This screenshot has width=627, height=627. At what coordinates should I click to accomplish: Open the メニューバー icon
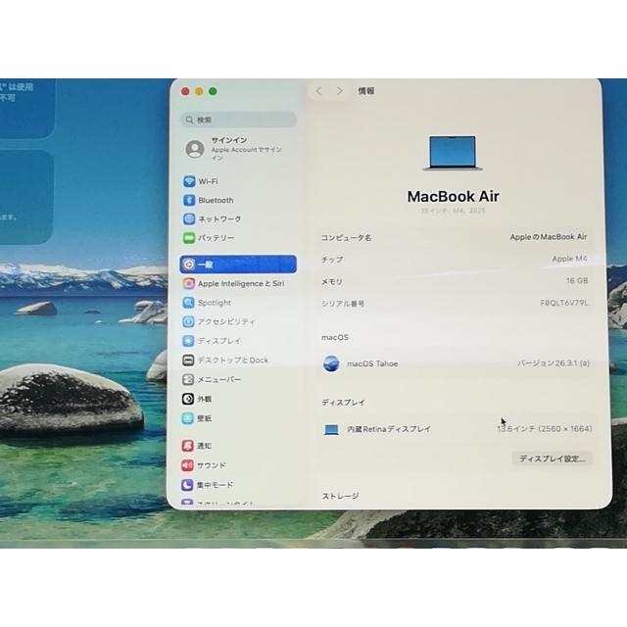tap(188, 379)
